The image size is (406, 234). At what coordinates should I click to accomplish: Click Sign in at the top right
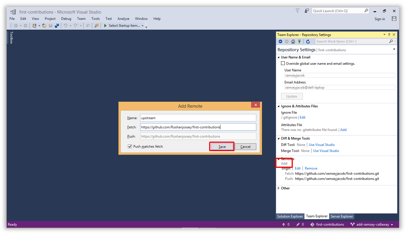click(380, 19)
